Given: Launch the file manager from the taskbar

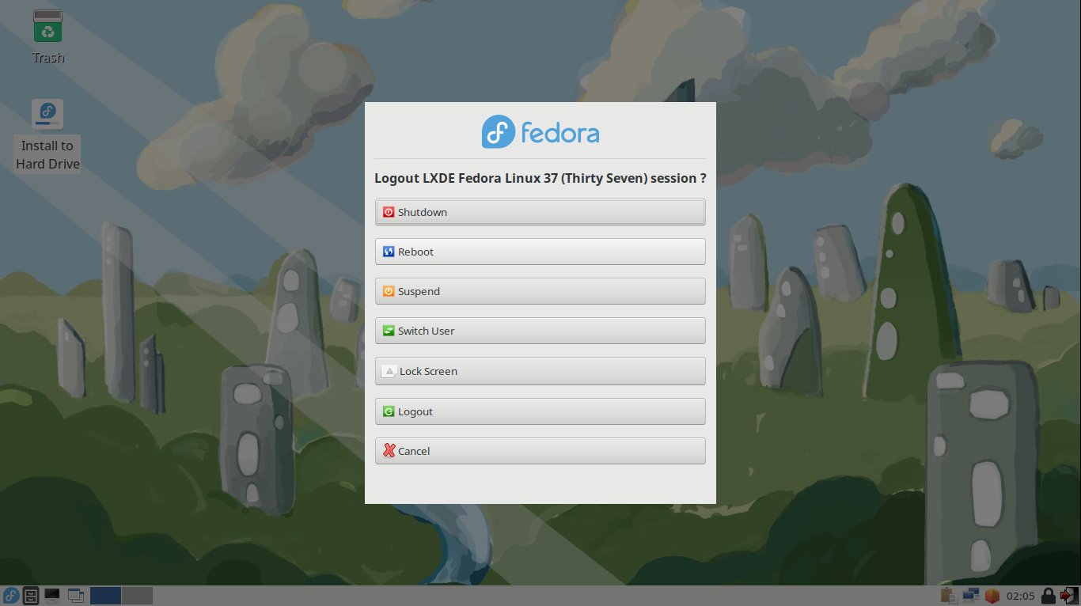Looking at the screenshot, I should (31, 596).
